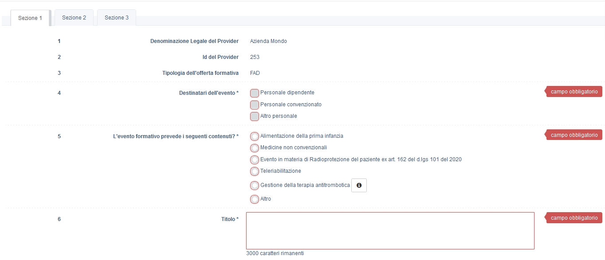This screenshot has height=260, width=605.
Task: Choose the Altro radio option
Action: pos(255,199)
